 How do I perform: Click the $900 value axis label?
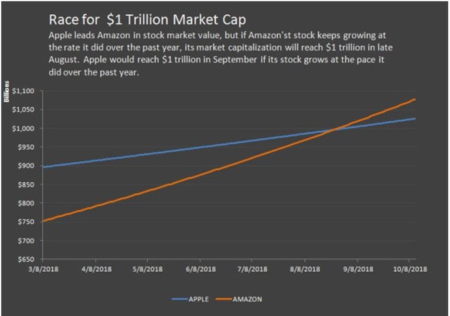click(x=26, y=165)
